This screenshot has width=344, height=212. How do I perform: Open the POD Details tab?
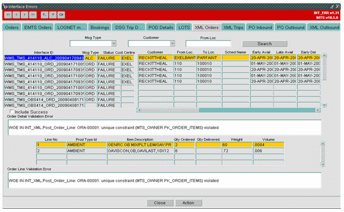coord(161,27)
